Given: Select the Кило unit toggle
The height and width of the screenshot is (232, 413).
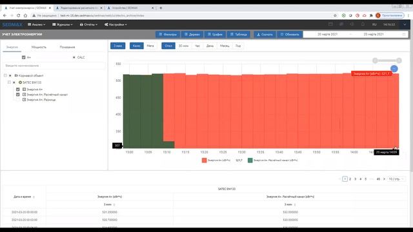Looking at the screenshot, I should (x=136, y=46).
